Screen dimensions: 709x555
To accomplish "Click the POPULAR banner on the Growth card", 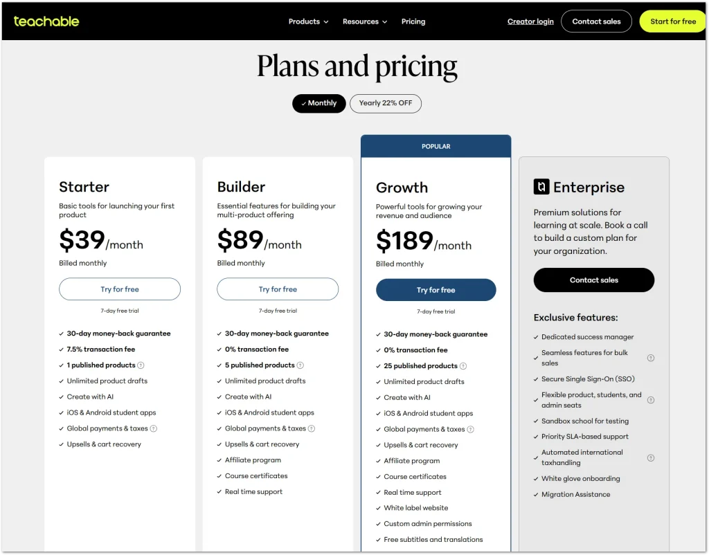I will point(436,146).
